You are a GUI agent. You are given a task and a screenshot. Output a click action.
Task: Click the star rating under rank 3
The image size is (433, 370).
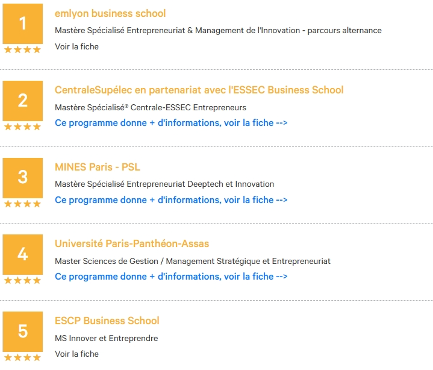[x=23, y=204]
